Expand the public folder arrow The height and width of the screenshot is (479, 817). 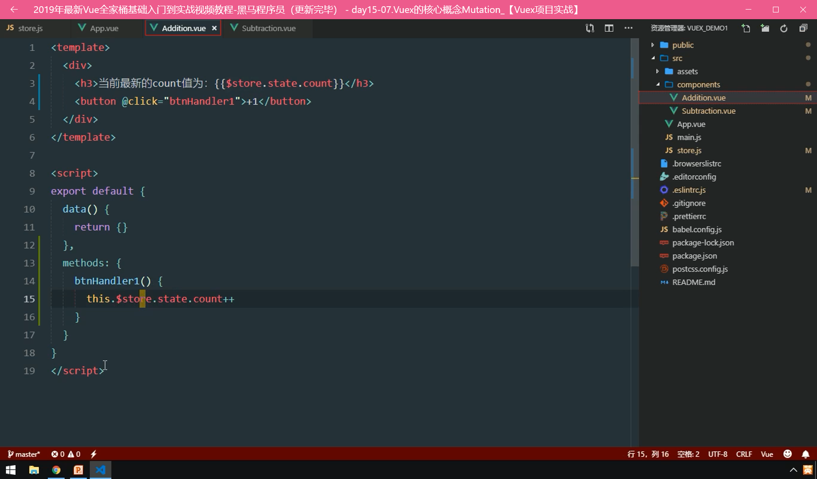tap(653, 45)
